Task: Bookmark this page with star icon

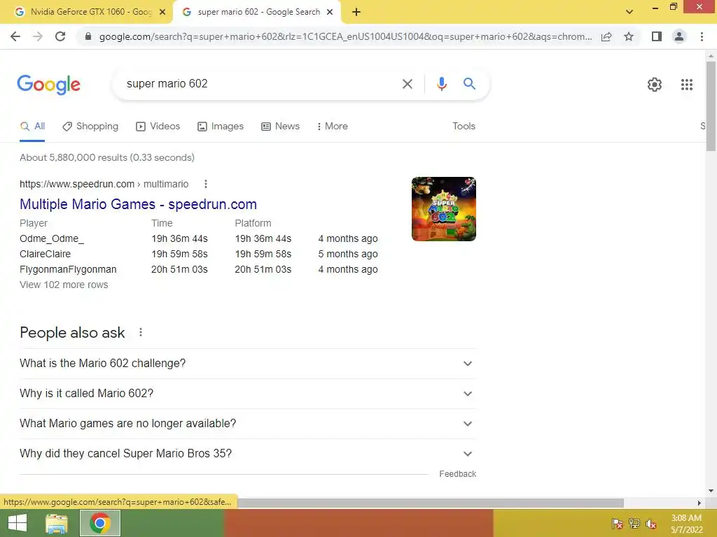Action: pyautogui.click(x=629, y=36)
